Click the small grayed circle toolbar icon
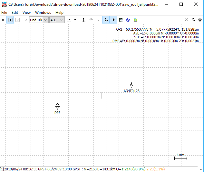 pyautogui.click(x=99, y=20)
